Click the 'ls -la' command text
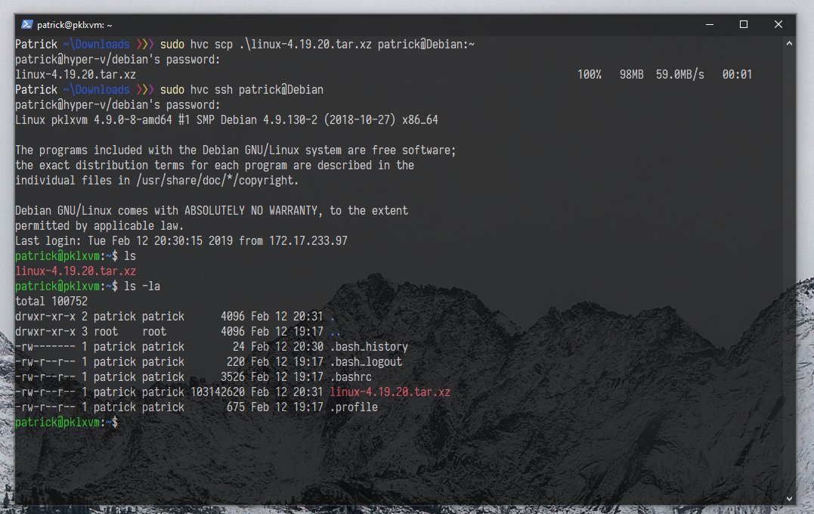Viewport: 814px width, 514px height. click(x=142, y=286)
